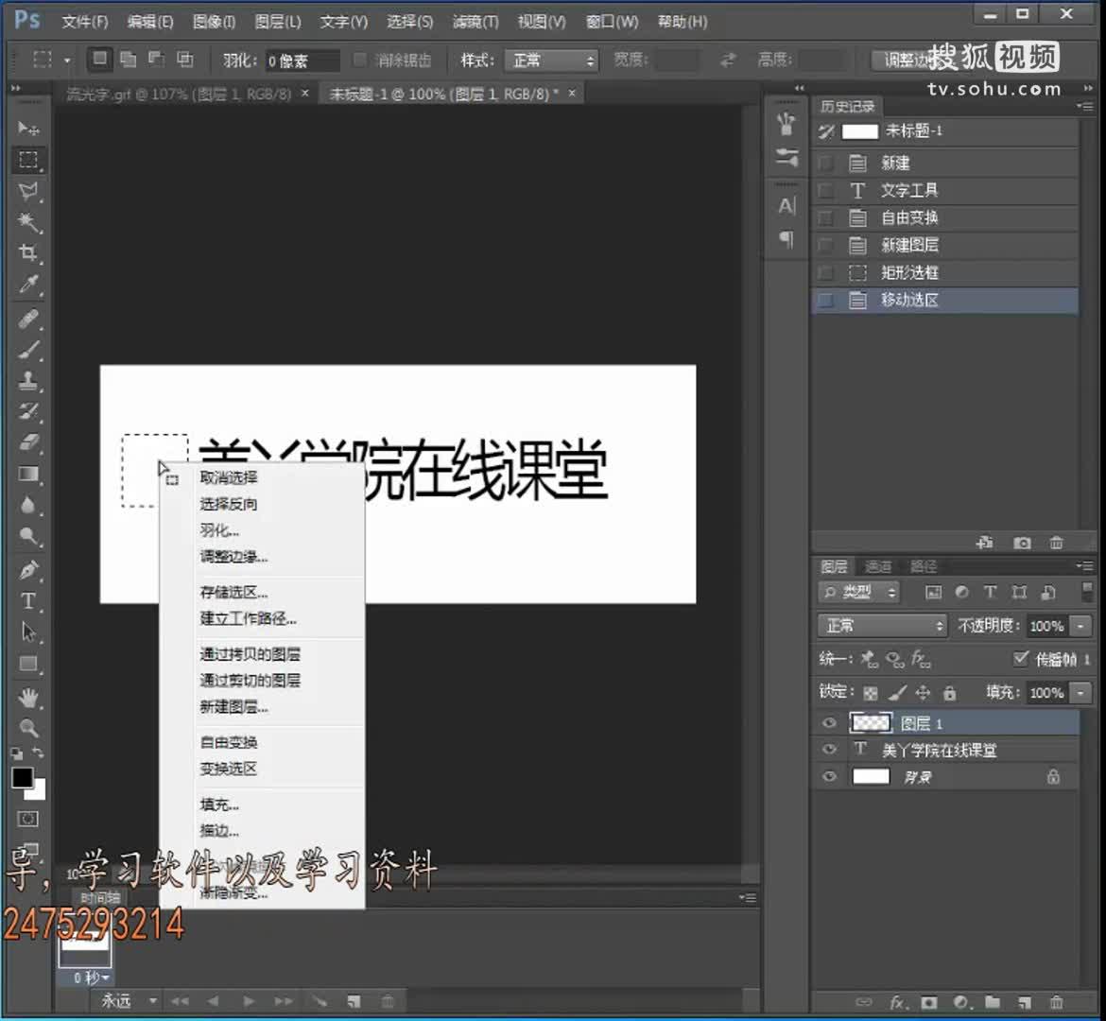Select the Hand tool
The height and width of the screenshot is (1021, 1106).
tap(27, 697)
